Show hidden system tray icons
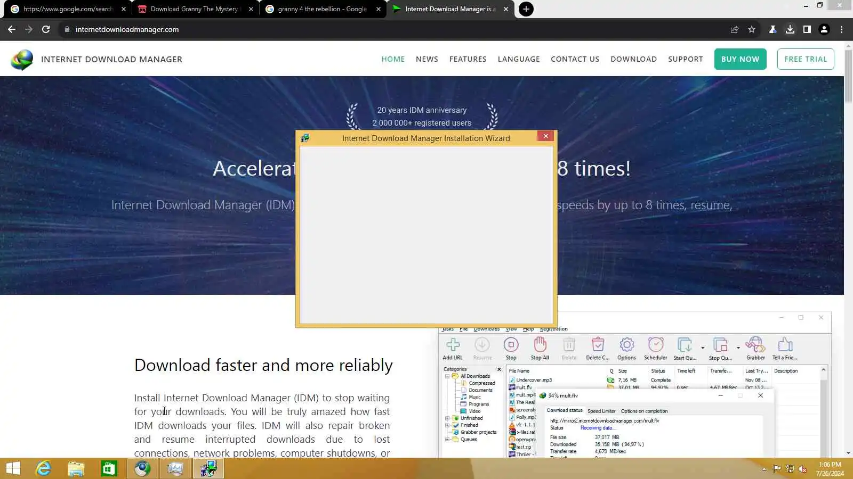853x479 pixels. click(x=764, y=469)
